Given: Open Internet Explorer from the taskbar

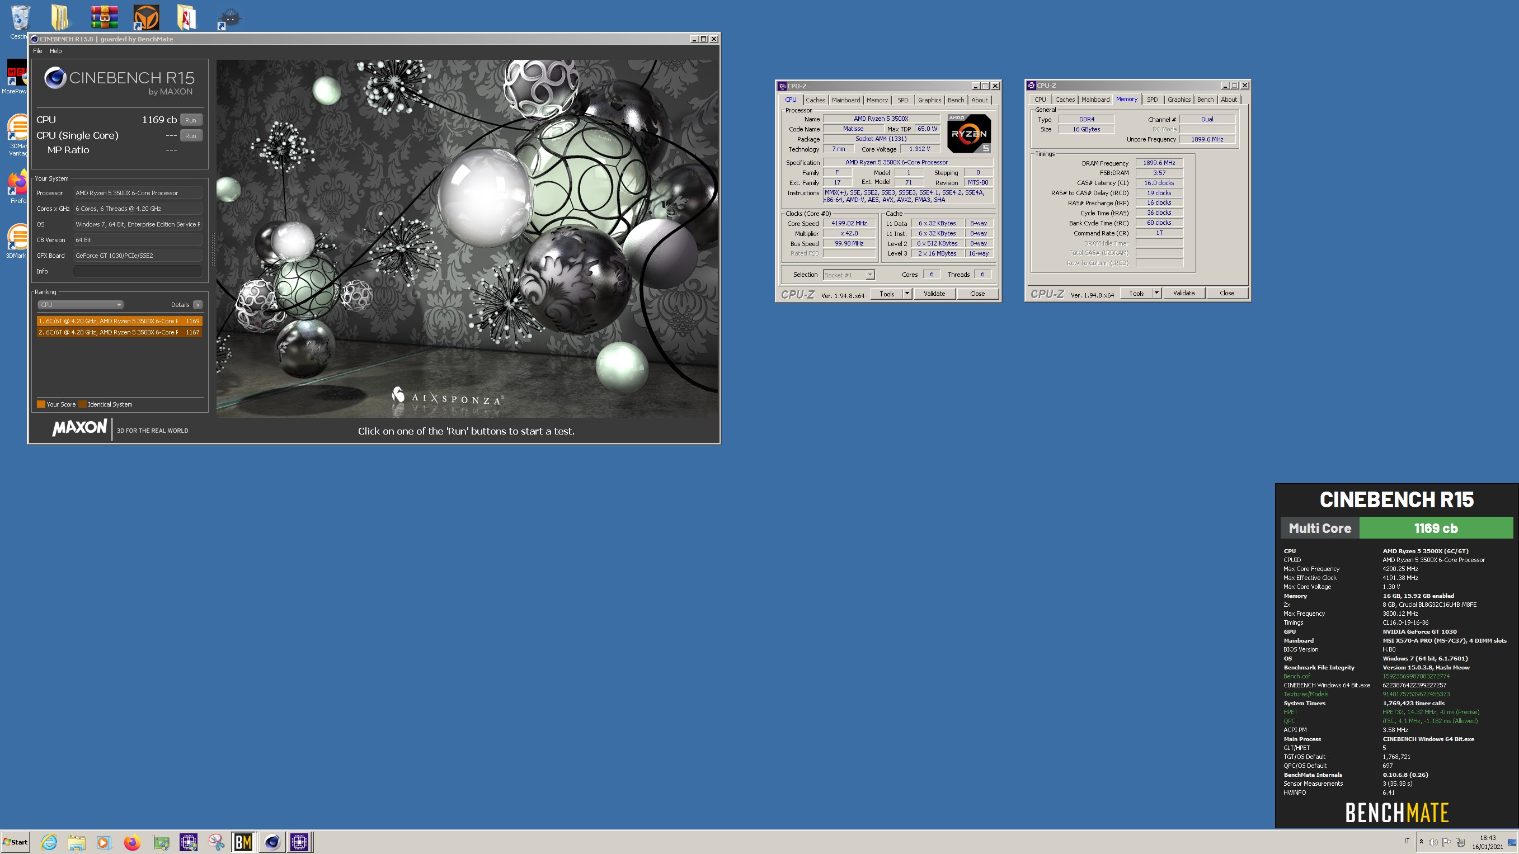Looking at the screenshot, I should pos(49,842).
